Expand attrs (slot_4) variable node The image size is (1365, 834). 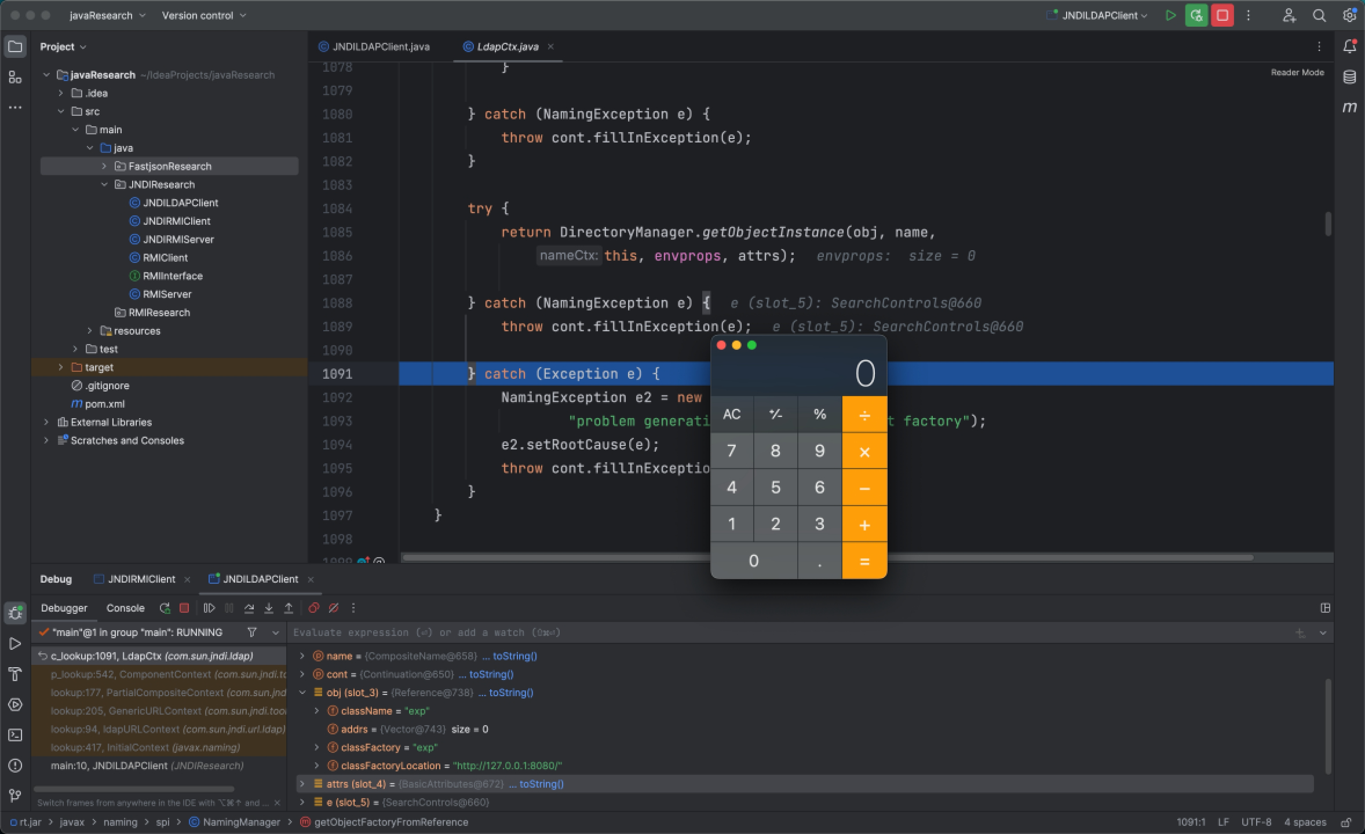click(302, 784)
